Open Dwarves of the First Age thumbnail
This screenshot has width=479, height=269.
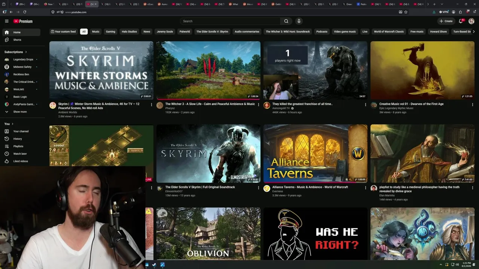pyautogui.click(x=422, y=70)
